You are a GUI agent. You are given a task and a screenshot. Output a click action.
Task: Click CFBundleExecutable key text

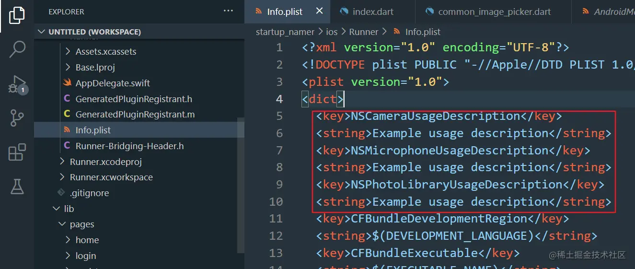pyautogui.click(x=414, y=253)
